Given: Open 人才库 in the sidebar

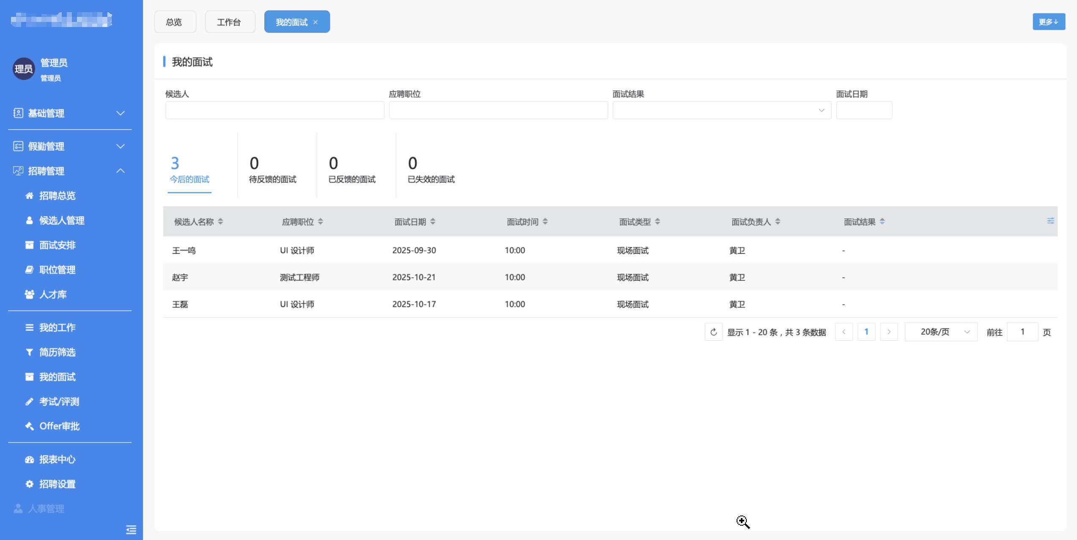Looking at the screenshot, I should [x=52, y=294].
